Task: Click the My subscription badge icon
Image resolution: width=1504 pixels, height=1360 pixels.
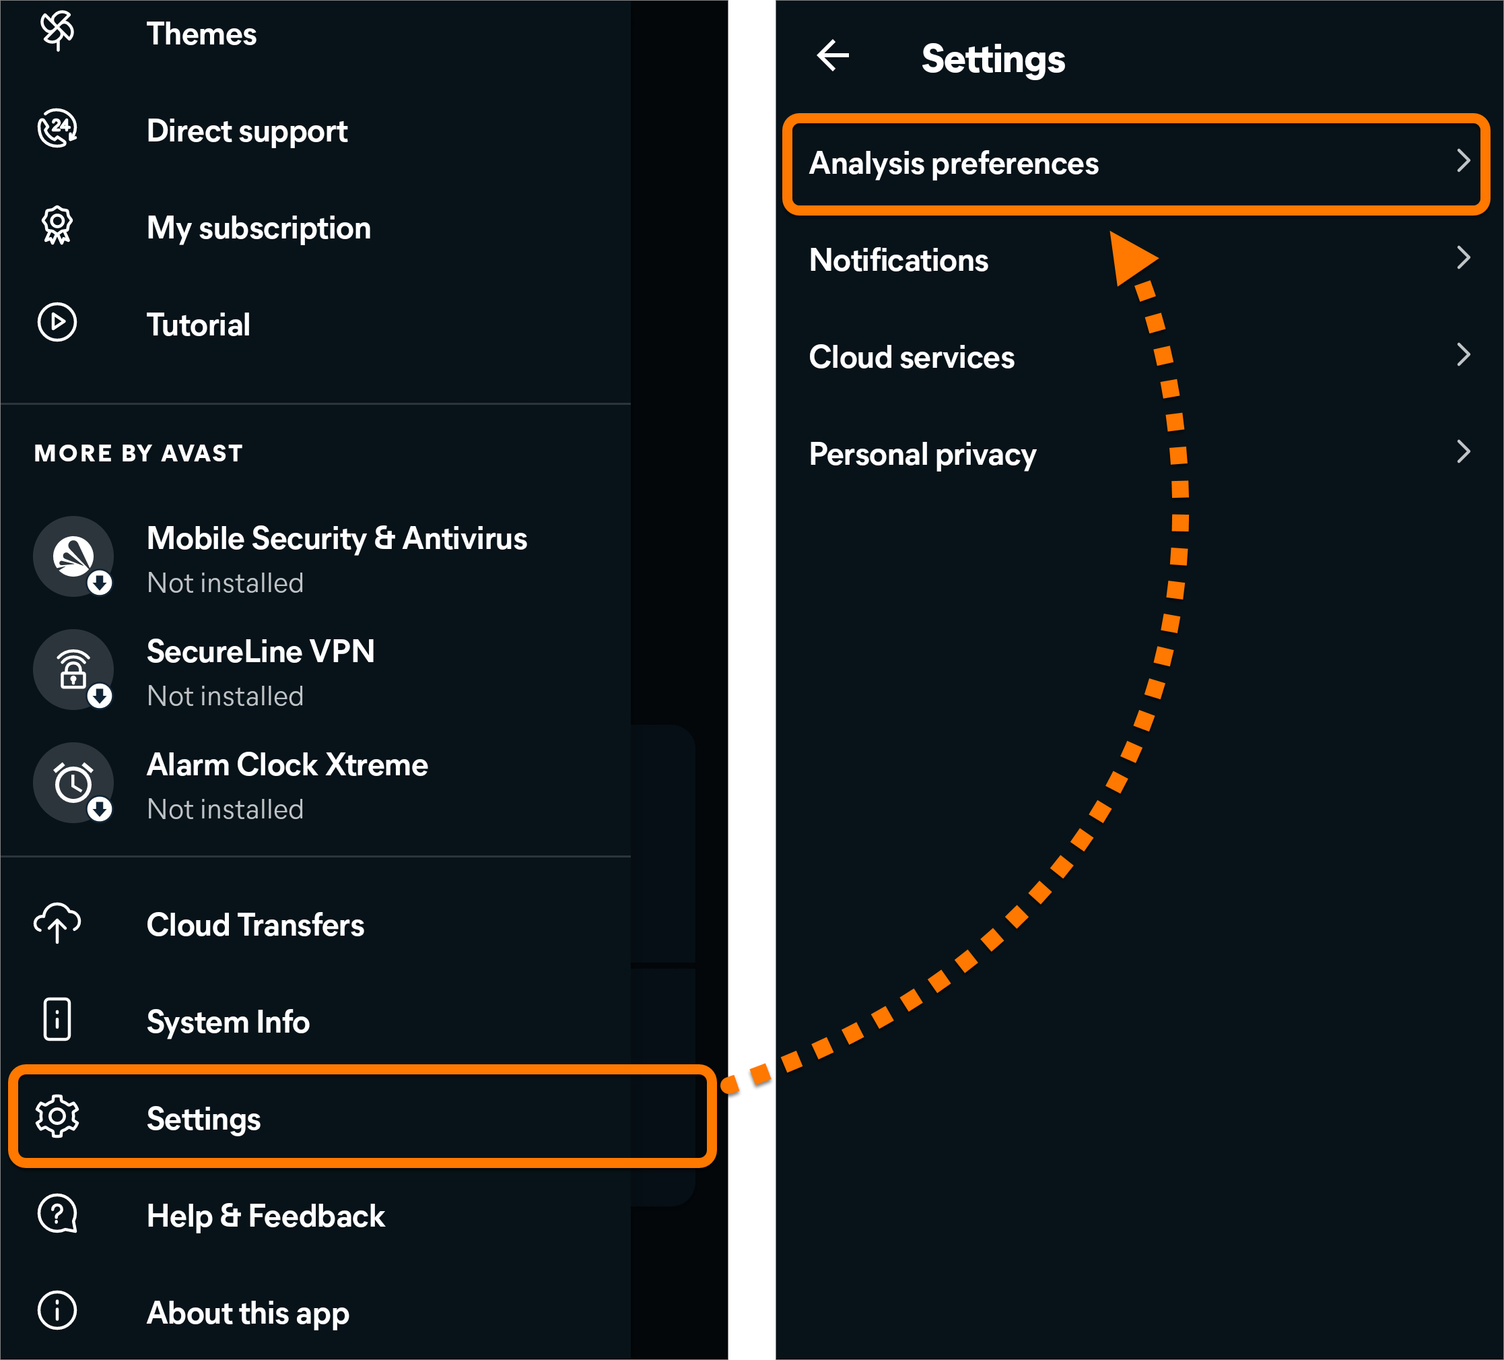Action: coord(57,226)
